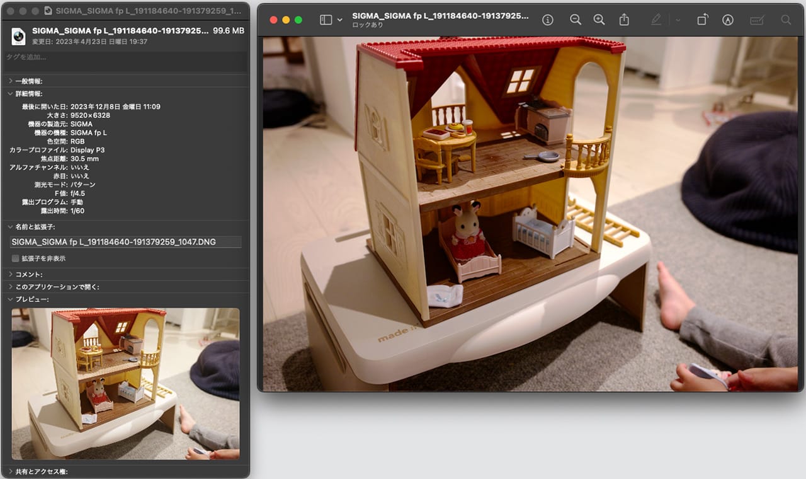The height and width of the screenshot is (479, 806).
Task: Expand the 一般情報 section
Action: click(x=10, y=81)
